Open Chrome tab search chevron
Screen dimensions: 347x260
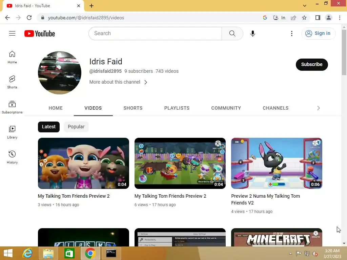(305, 6)
